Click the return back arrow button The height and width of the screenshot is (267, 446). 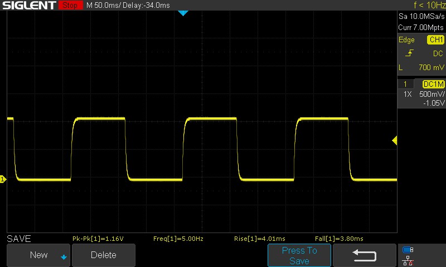click(365, 255)
